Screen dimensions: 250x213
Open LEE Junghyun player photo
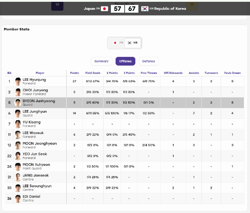[18, 113]
